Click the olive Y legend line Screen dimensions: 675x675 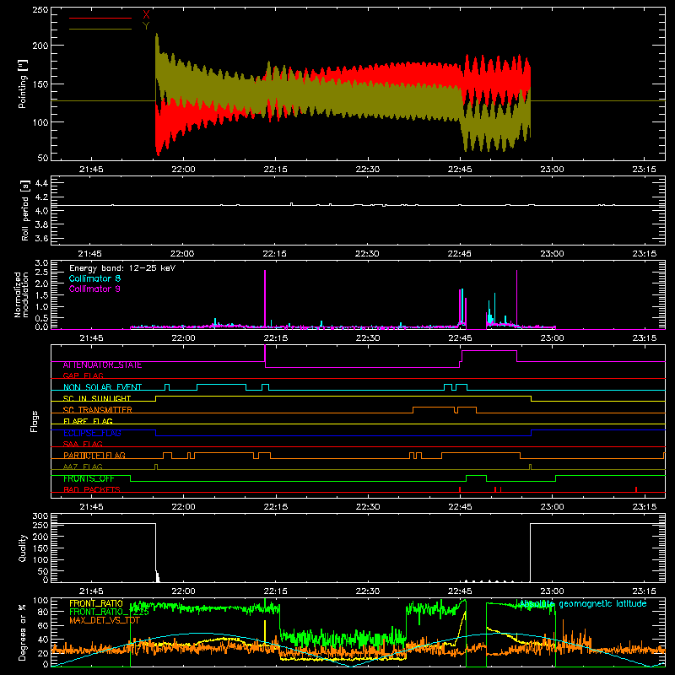coord(100,29)
